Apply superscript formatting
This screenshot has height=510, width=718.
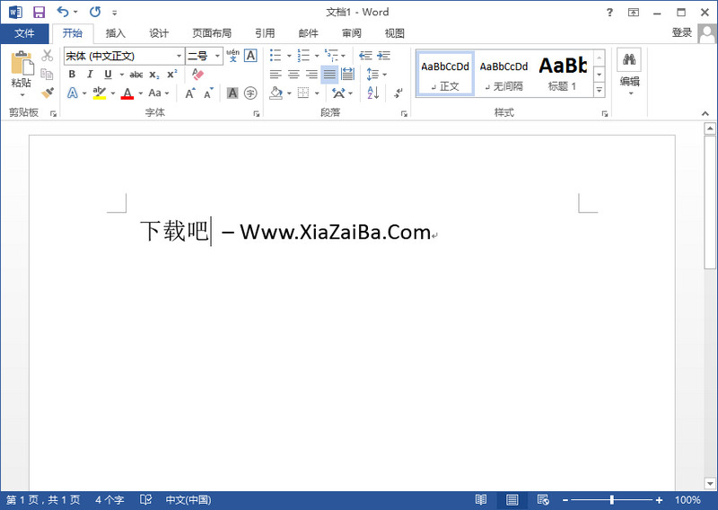point(171,75)
